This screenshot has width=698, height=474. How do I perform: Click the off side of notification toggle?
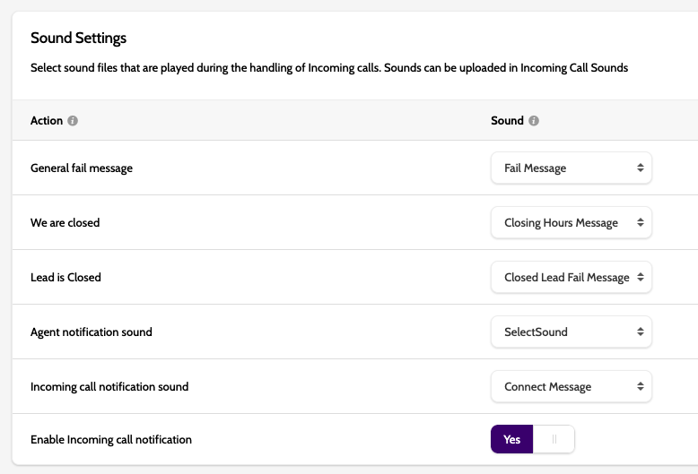click(x=554, y=439)
